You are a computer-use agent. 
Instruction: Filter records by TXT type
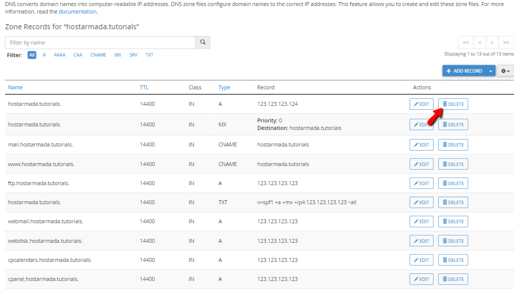click(150, 55)
